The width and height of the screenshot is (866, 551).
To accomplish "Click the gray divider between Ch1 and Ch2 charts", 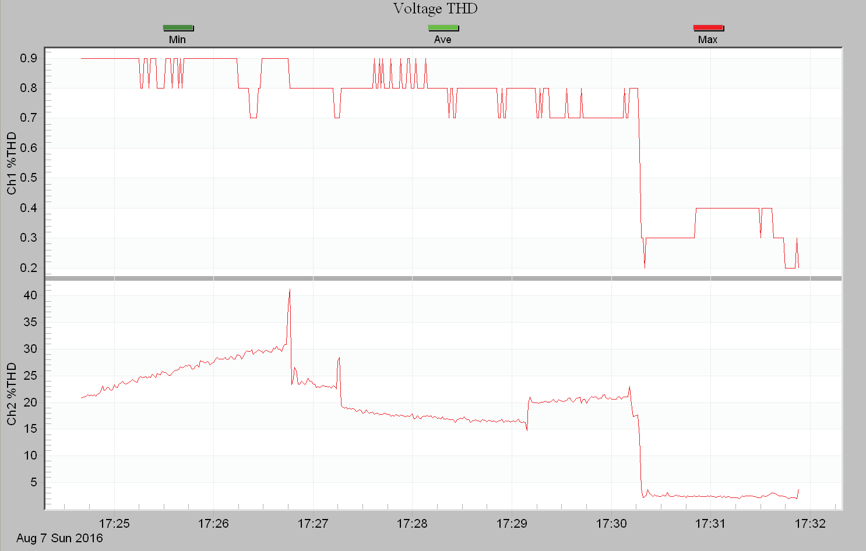I will click(x=443, y=278).
